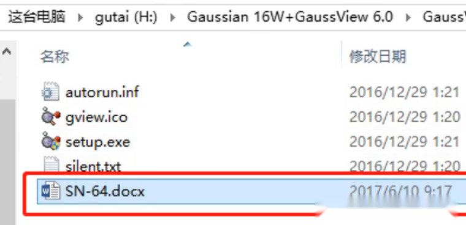
Task: Go to Gaussian 16W+GaussView 6.0 breadcrumb folder
Action: click(x=290, y=17)
